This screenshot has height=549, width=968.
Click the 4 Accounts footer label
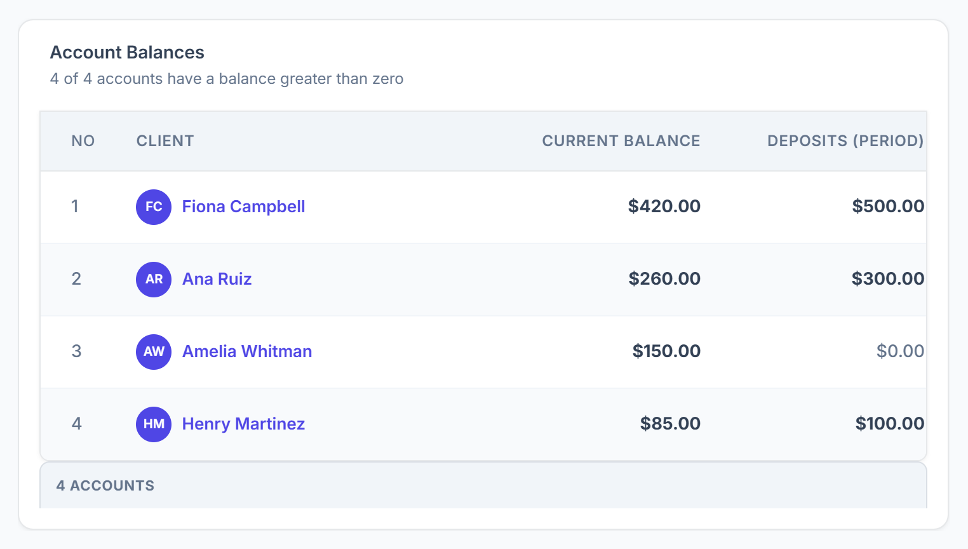(x=105, y=486)
